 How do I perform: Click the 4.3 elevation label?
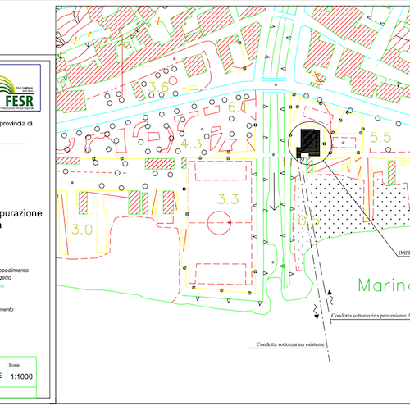click(x=191, y=143)
